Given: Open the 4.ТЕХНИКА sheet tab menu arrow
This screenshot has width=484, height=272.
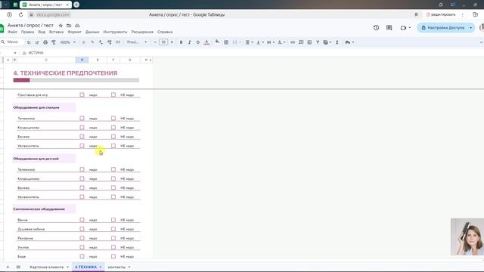Looking at the screenshot, I should [x=101, y=267].
